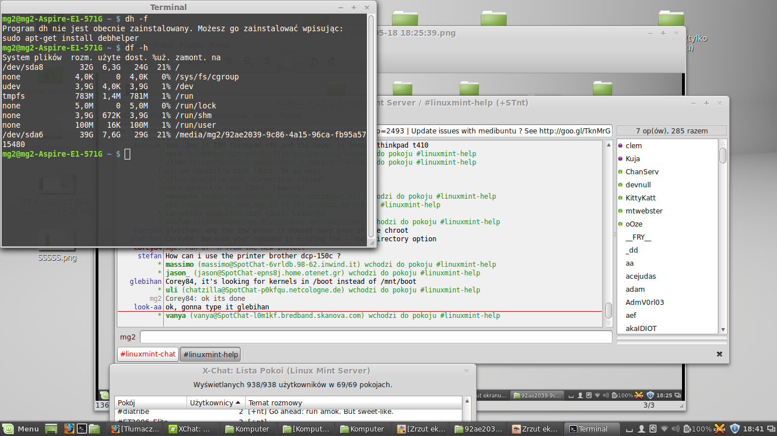The height and width of the screenshot is (436, 777).
Task: Click the 18:41 clock in the panel
Action: coord(753,429)
